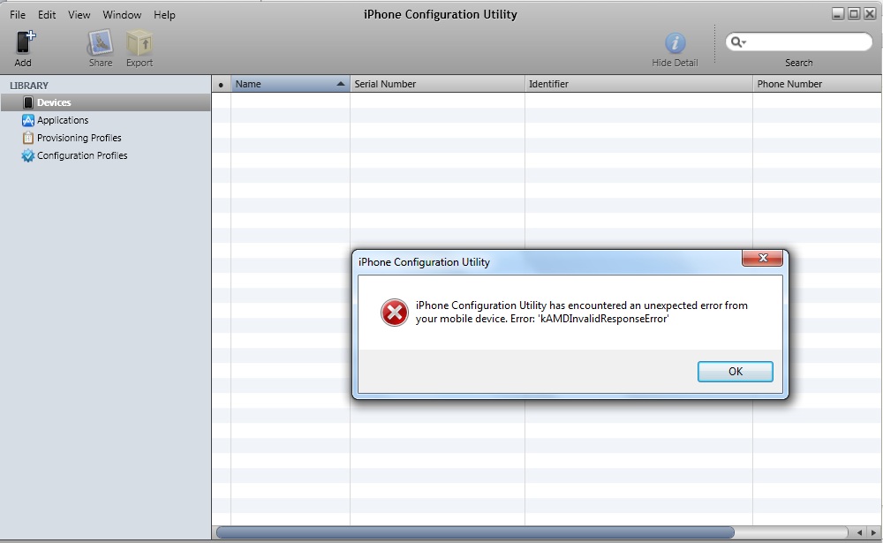Close the iPhone Configuration Utility main window

870,14
